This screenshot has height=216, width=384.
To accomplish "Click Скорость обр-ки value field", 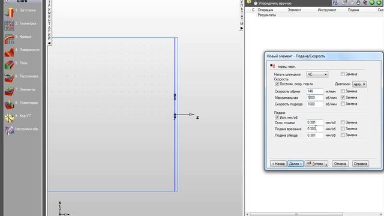I will pyautogui.click(x=314, y=91).
